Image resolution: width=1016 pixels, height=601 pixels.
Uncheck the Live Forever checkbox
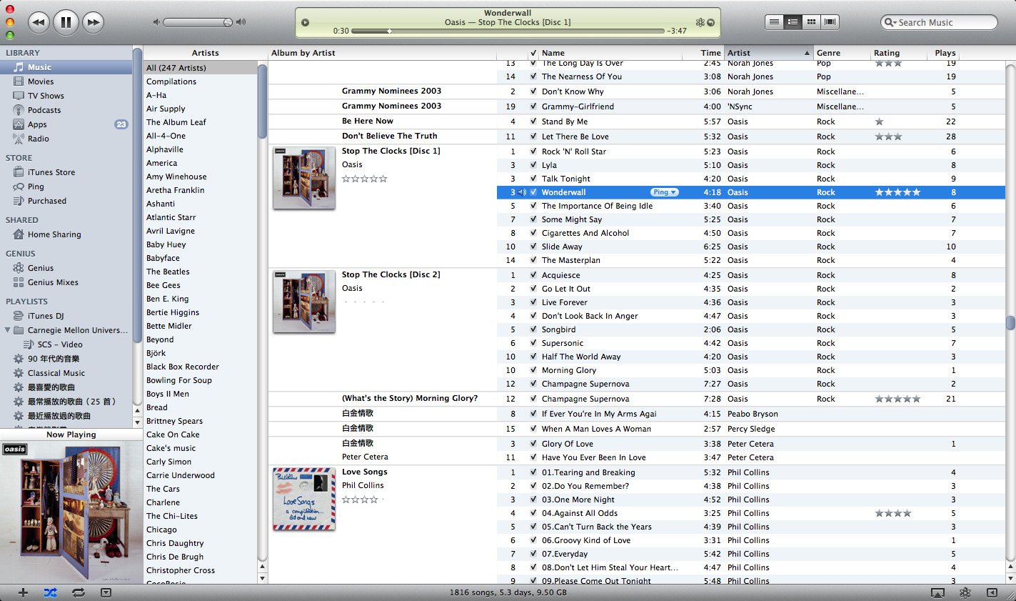(x=533, y=302)
